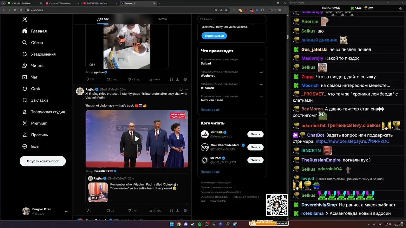Screen dimensions: 406x228
Task: Reply to Raghu's post with 3 replies
Action: click(88, 210)
